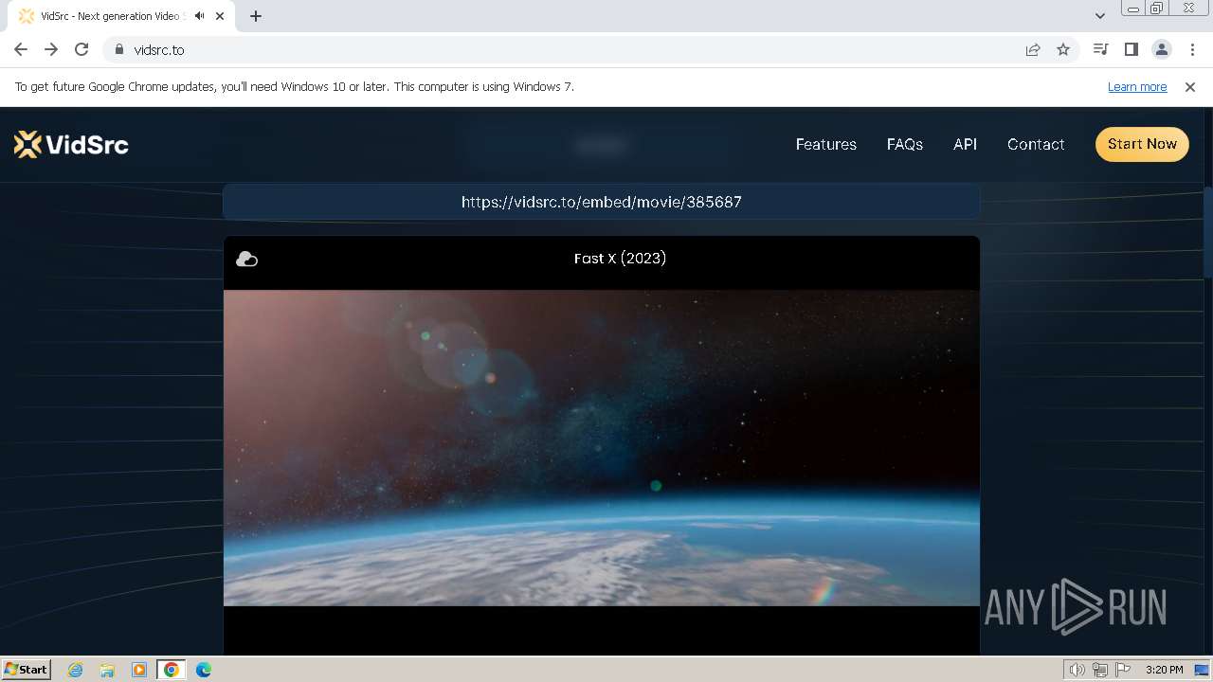
Task: Open the system volume tray icon
Action: (1077, 670)
